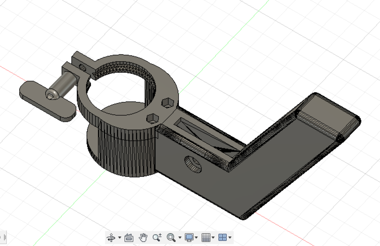Screen dimensions: 380x246
Task: Select the round hole on the bracket side
Action: [193, 164]
